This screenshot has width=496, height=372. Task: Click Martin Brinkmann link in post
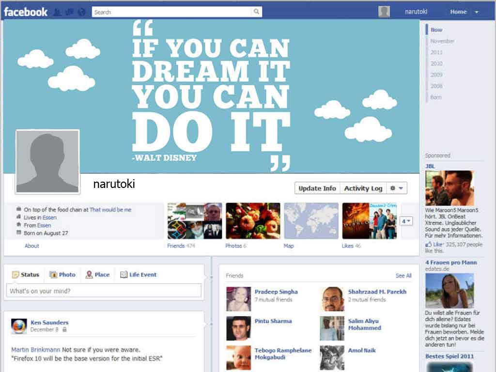click(x=35, y=350)
